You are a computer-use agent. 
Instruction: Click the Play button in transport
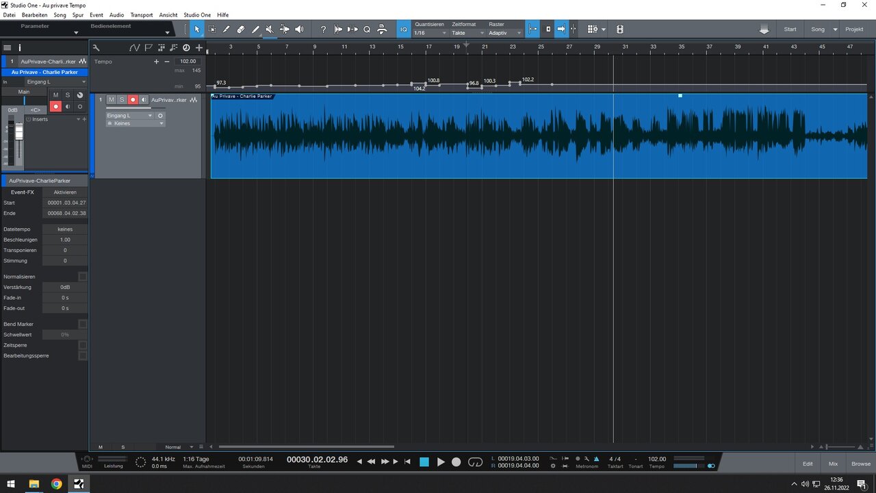(x=441, y=462)
